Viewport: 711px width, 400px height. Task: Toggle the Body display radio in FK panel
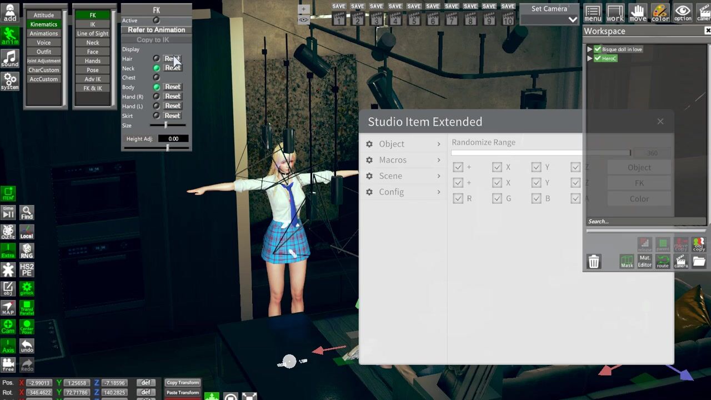point(156,87)
